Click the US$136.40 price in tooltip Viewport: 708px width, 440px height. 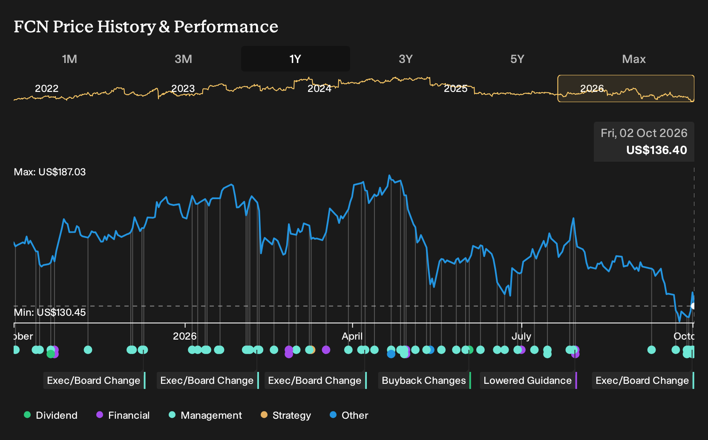tap(656, 150)
